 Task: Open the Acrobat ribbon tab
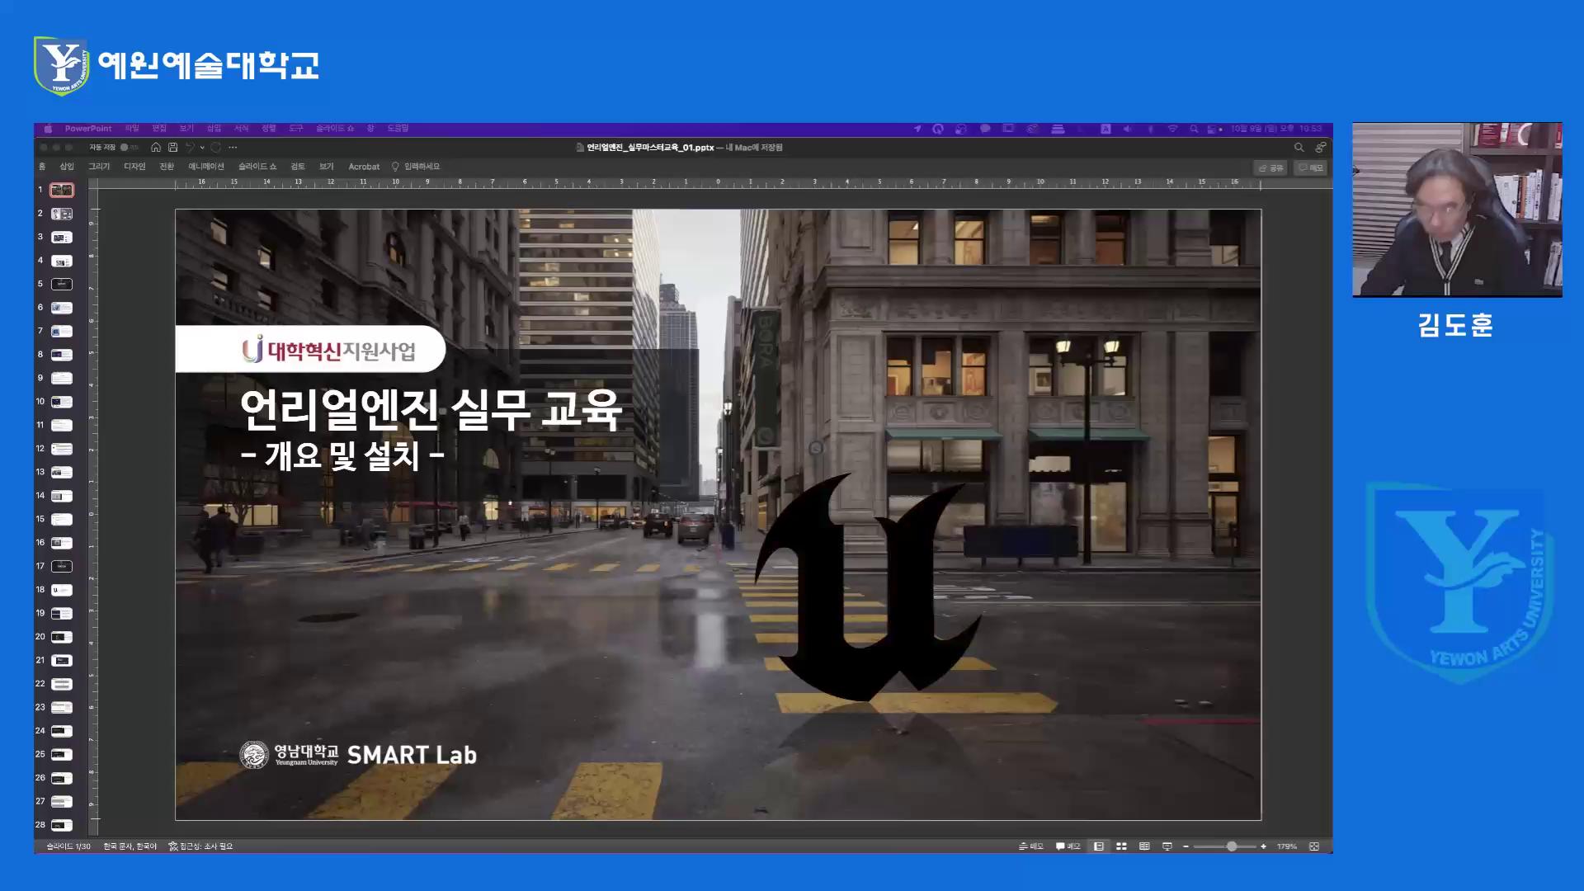pos(363,167)
